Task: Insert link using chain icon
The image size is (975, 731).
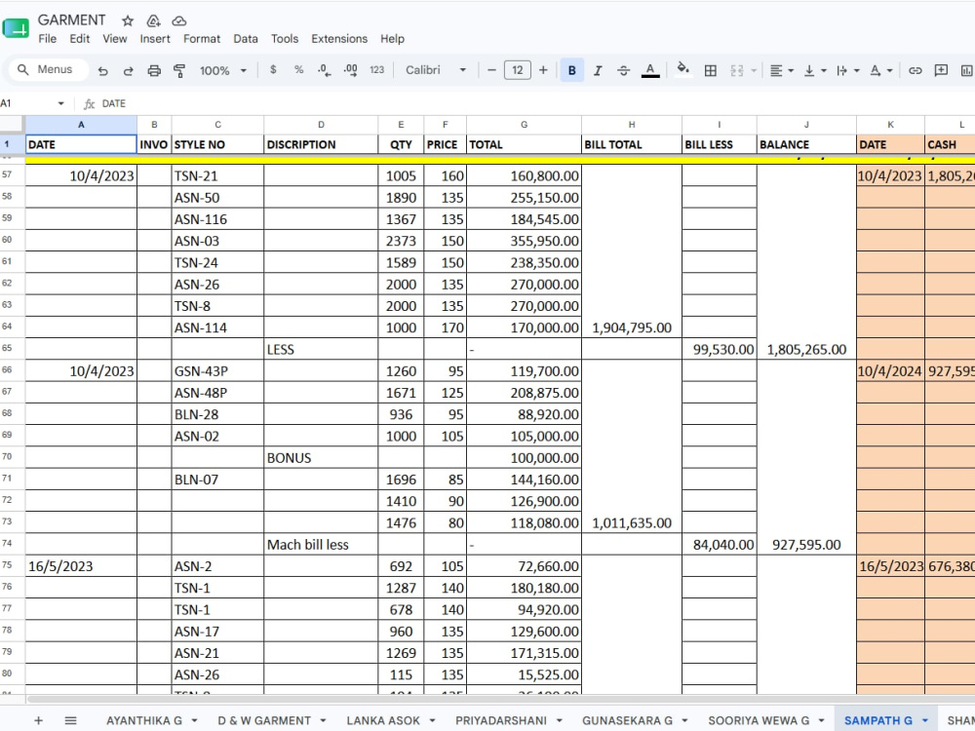Action: pyautogui.click(x=915, y=71)
